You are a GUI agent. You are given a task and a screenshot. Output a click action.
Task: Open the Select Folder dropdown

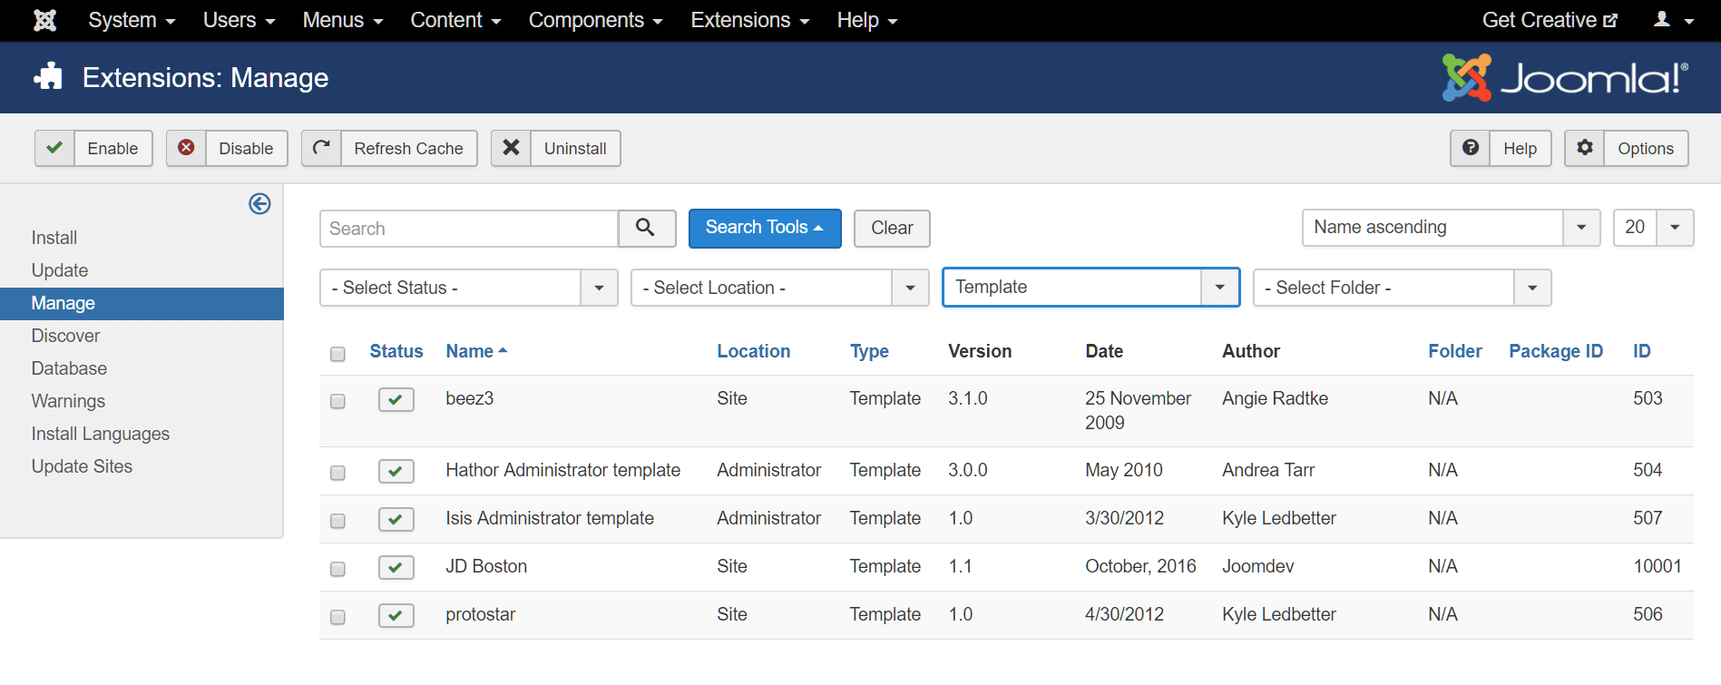pos(1403,288)
